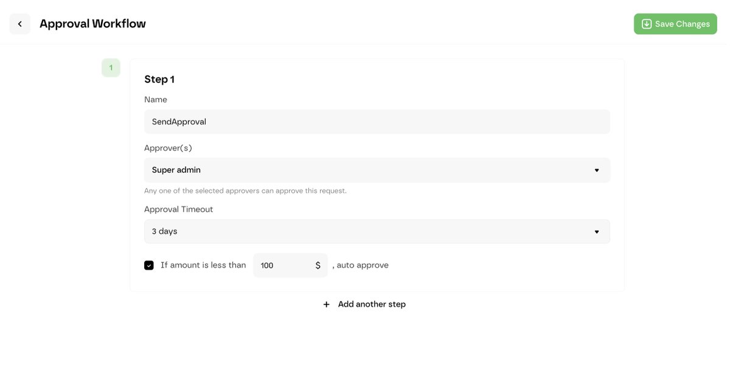Click the Approval Timeout label
Viewport: 730px width, 373px height.
click(x=179, y=209)
